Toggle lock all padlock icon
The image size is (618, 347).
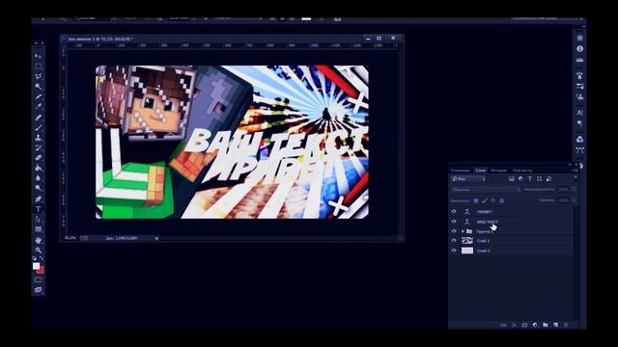point(502,200)
